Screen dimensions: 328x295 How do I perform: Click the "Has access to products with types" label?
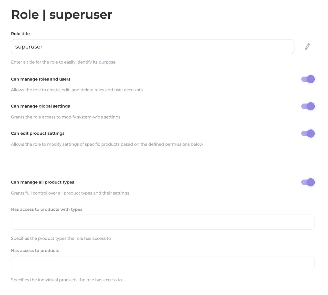[47, 209]
